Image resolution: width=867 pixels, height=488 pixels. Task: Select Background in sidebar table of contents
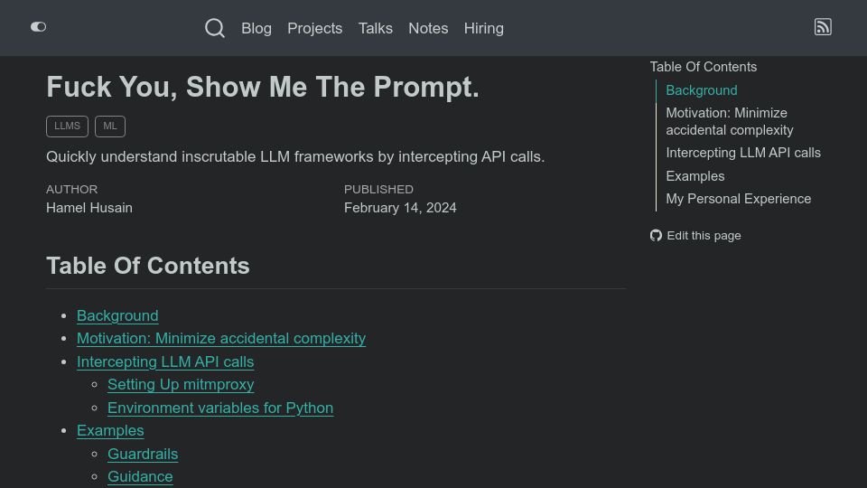tap(701, 90)
